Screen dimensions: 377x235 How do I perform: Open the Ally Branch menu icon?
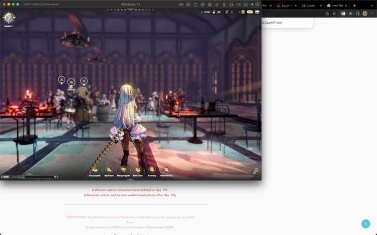(x=109, y=170)
